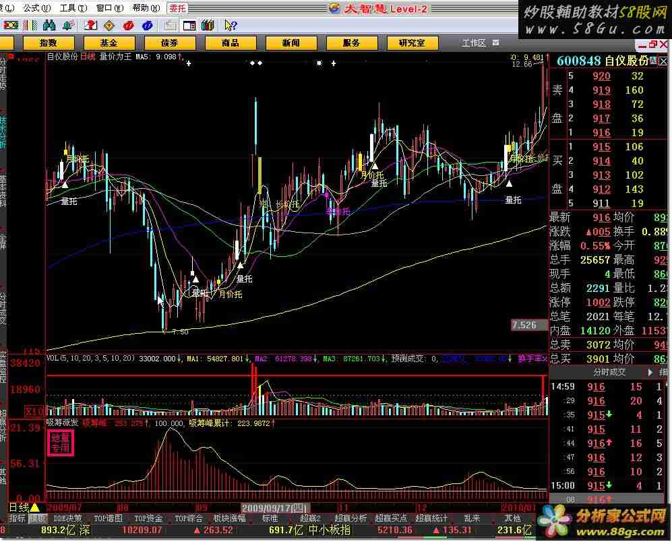Open the 其他 tab

512,518
